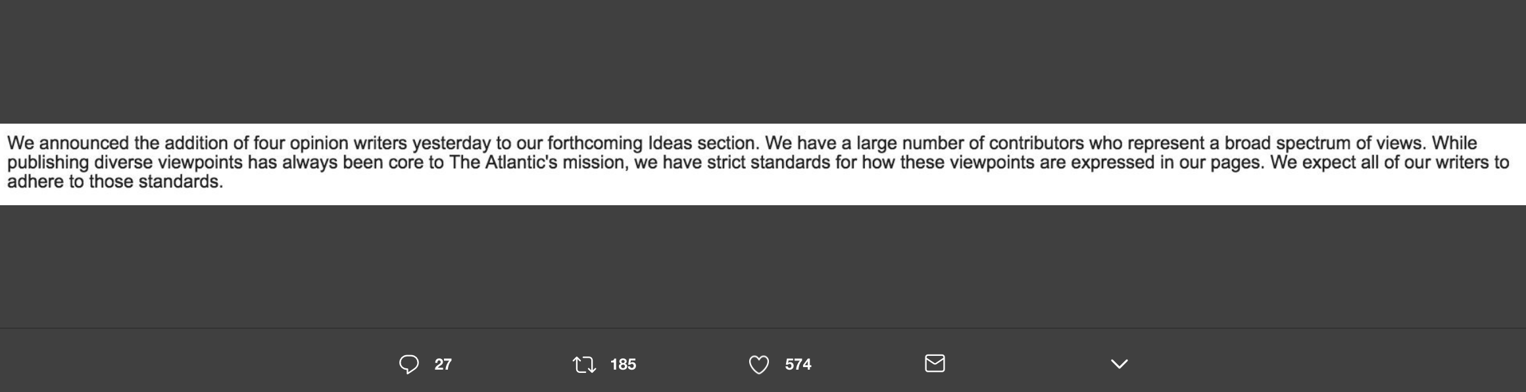This screenshot has height=392, width=1526.
Task: Click the retweet count 185
Action: click(623, 364)
